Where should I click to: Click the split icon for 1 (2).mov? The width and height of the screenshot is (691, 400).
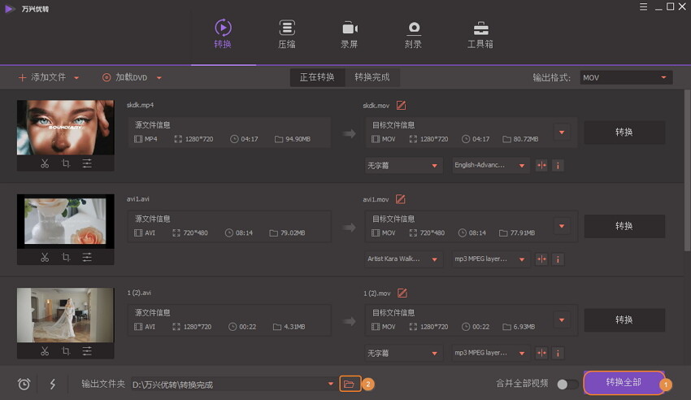pyautogui.click(x=541, y=353)
